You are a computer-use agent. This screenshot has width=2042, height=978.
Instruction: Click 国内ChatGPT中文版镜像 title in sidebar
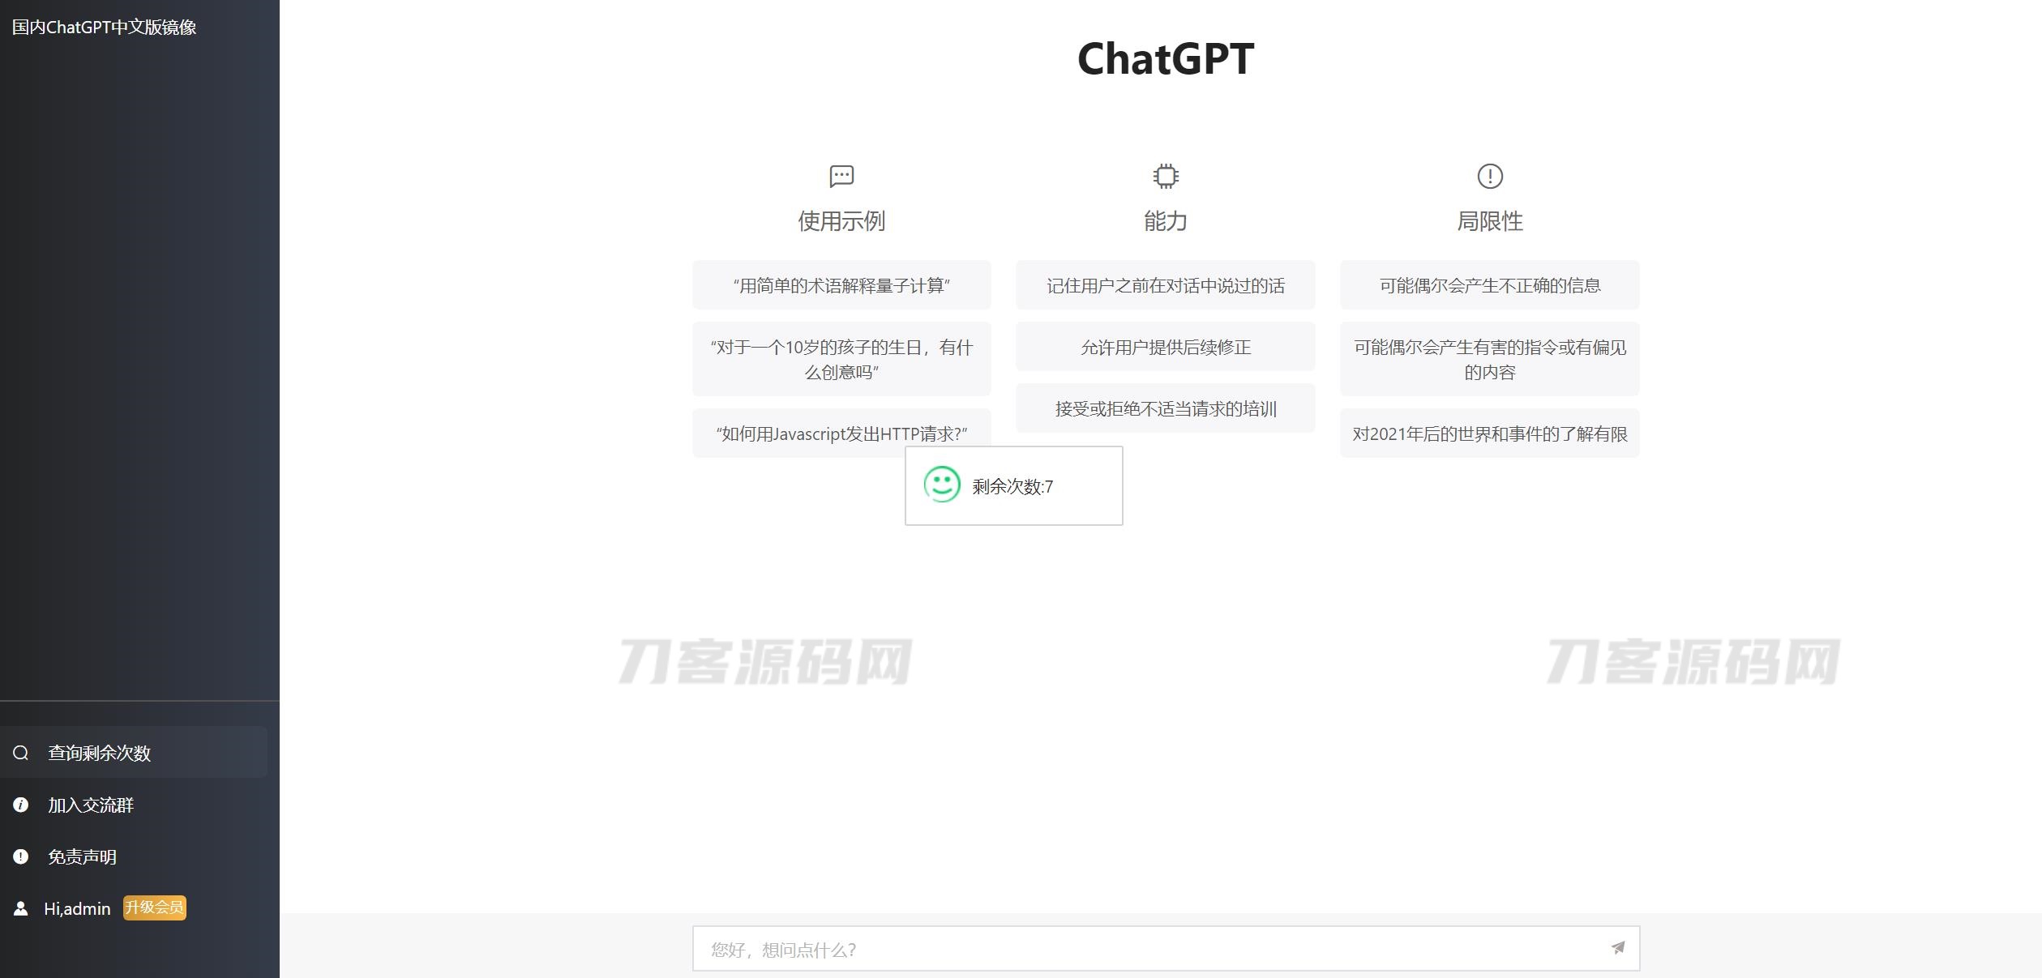click(104, 27)
